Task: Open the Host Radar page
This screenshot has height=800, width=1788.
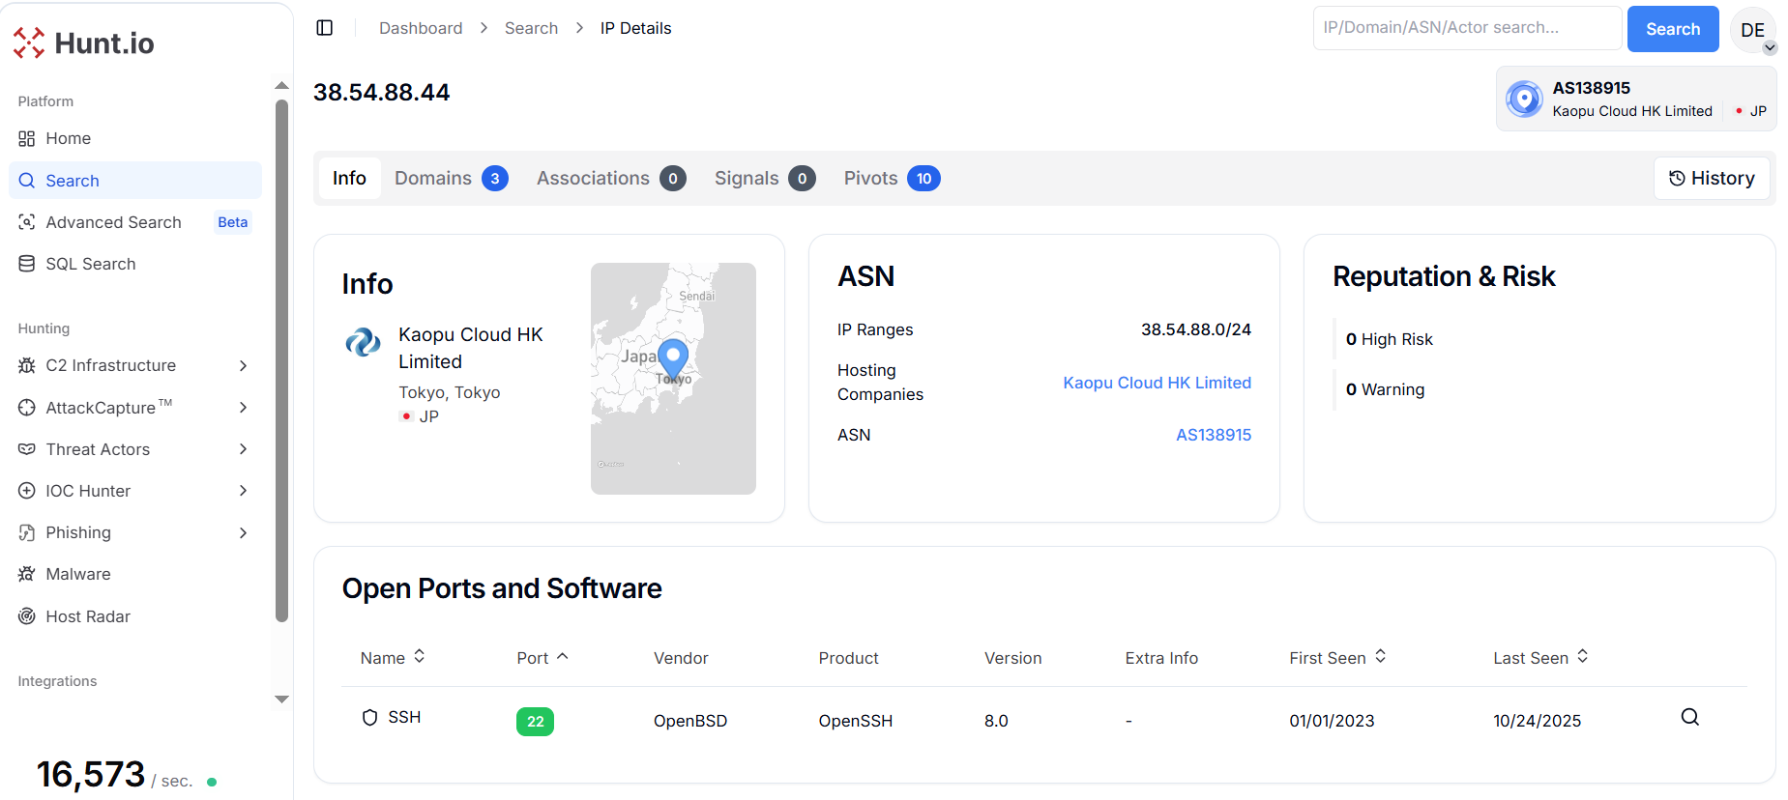Action: [87, 616]
